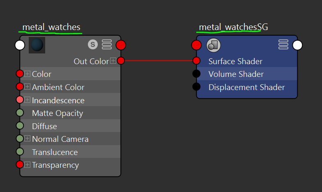
Task: Expand the Color attribute plus box
Action: (x=28, y=74)
